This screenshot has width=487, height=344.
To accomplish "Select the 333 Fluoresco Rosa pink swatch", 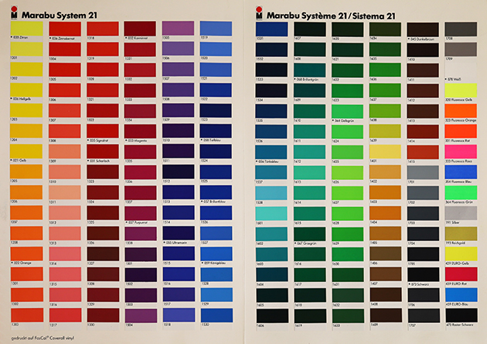I will pyautogui.click(x=461, y=152).
